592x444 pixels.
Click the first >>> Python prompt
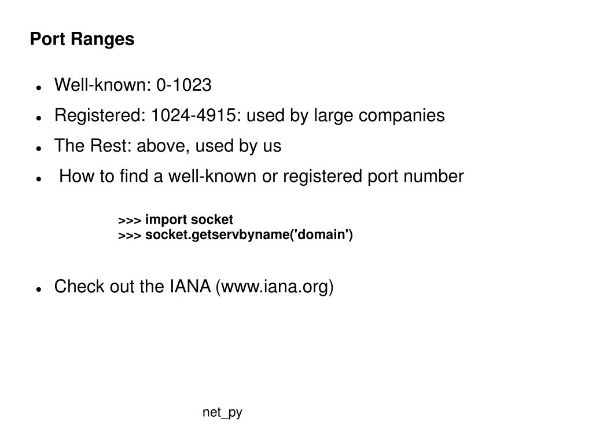pos(130,221)
